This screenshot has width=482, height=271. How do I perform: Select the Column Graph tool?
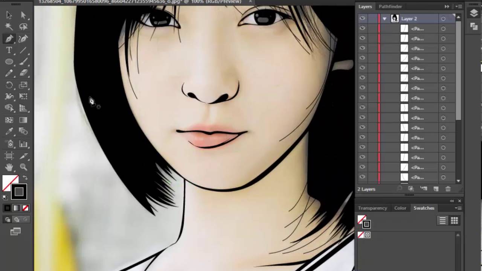[x=23, y=144]
